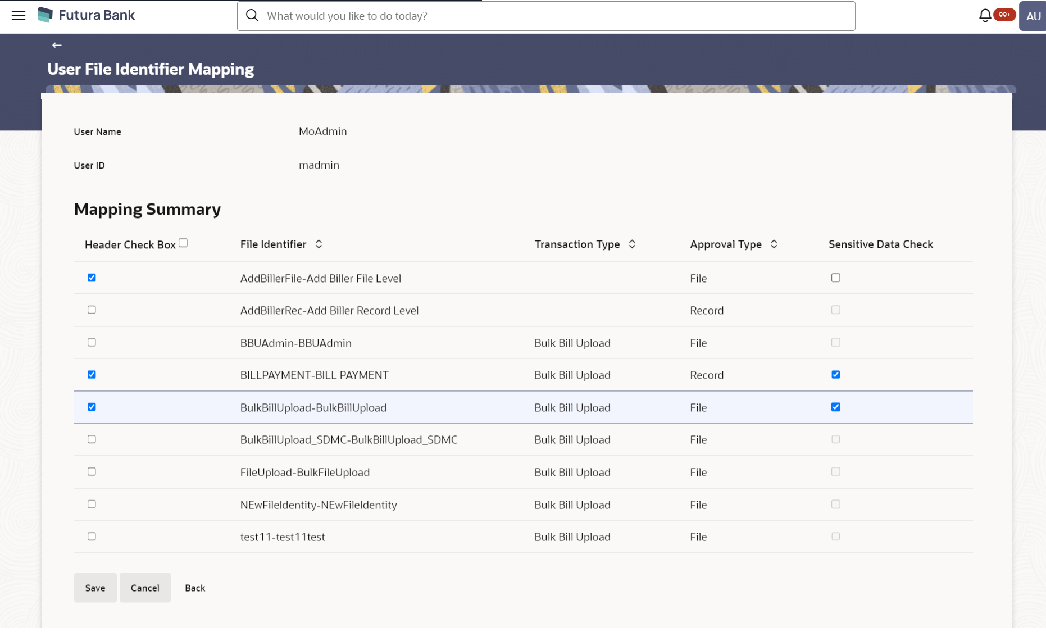The height and width of the screenshot is (636, 1046).
Task: Open the AU user profile avatar
Action: (1033, 16)
